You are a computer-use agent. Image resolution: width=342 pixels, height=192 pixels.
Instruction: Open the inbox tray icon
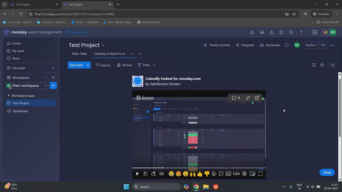click(x=262, y=32)
